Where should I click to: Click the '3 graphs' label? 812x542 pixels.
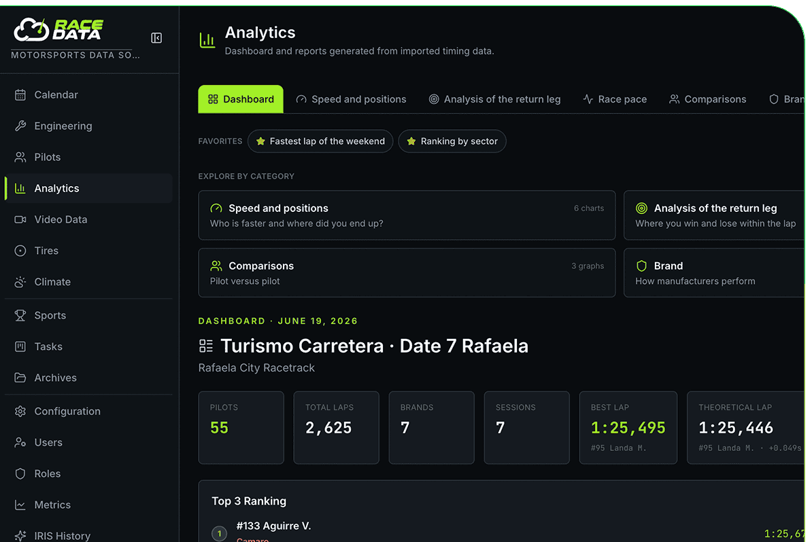[588, 266]
